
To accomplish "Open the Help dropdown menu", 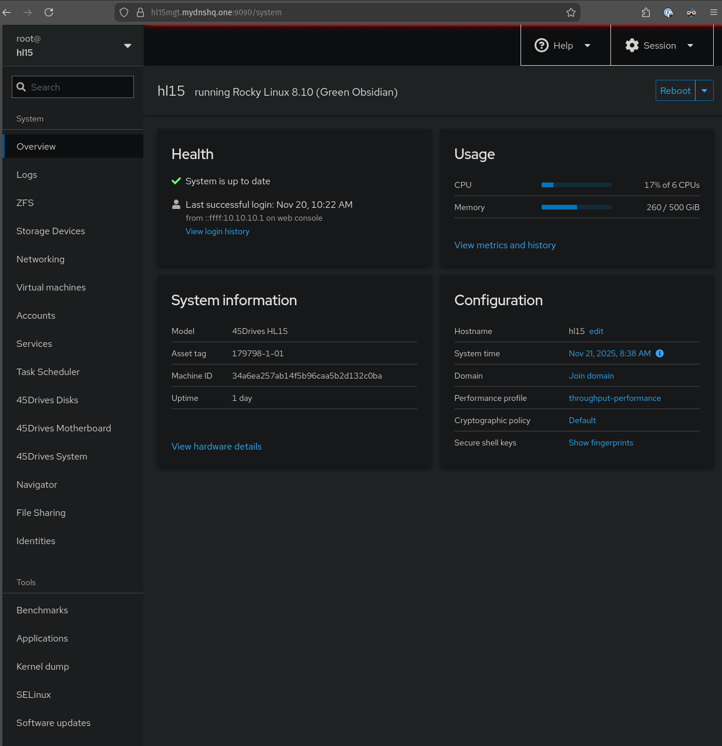I will point(563,46).
